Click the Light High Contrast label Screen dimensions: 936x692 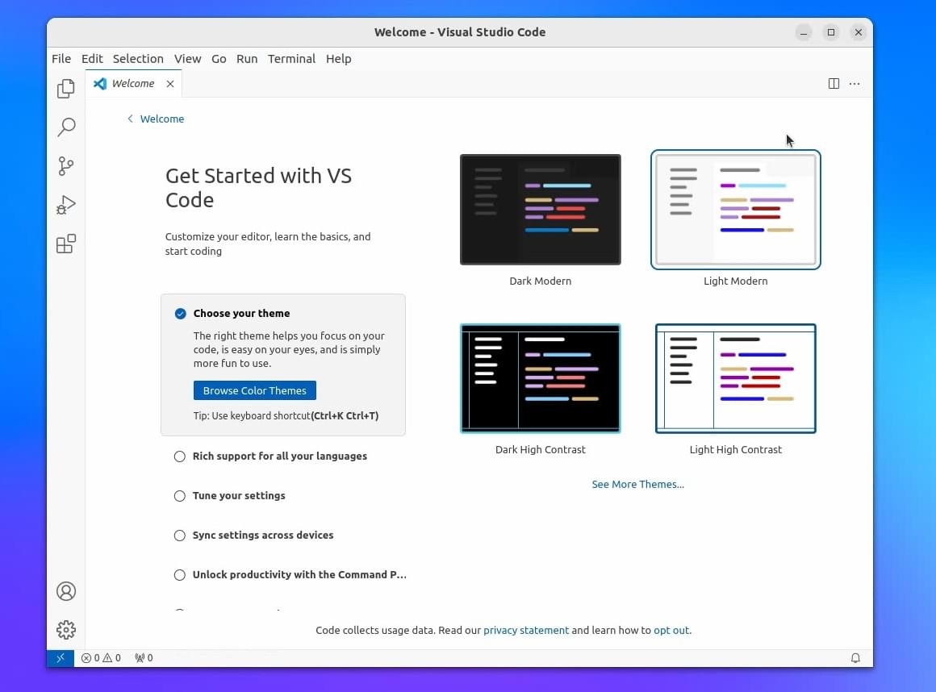tap(735, 450)
